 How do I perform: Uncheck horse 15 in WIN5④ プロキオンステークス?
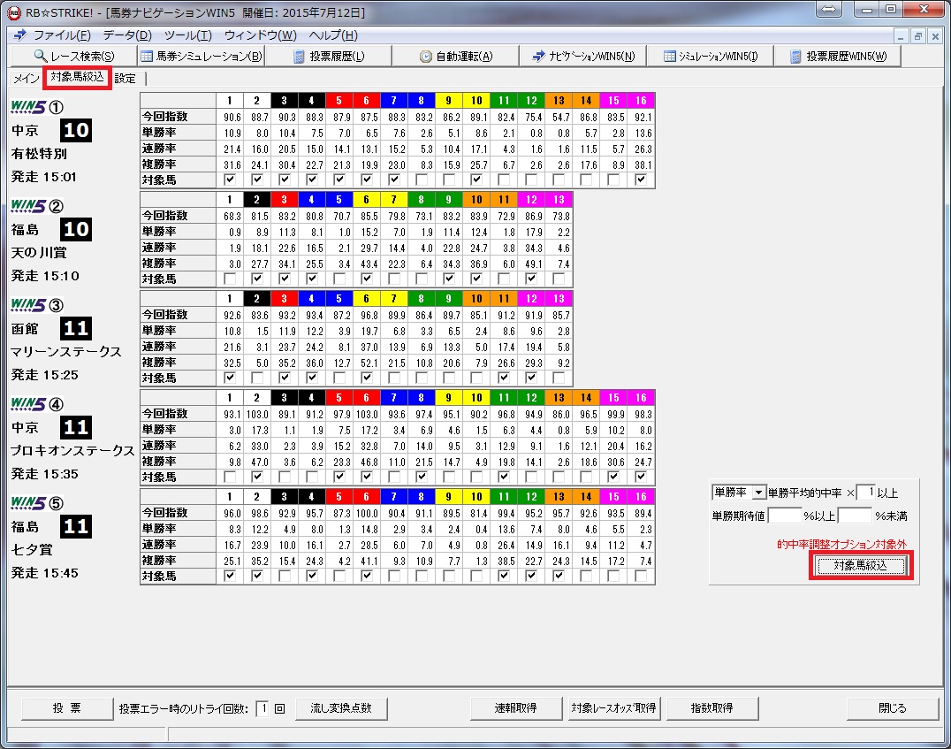point(613,477)
